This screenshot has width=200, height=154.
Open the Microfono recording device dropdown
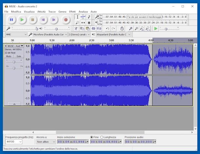pyautogui.click(x=50, y=34)
